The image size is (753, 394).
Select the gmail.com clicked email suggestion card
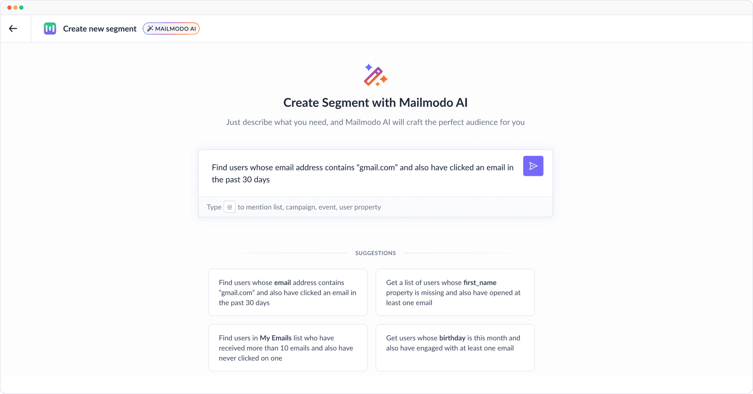[287, 292]
